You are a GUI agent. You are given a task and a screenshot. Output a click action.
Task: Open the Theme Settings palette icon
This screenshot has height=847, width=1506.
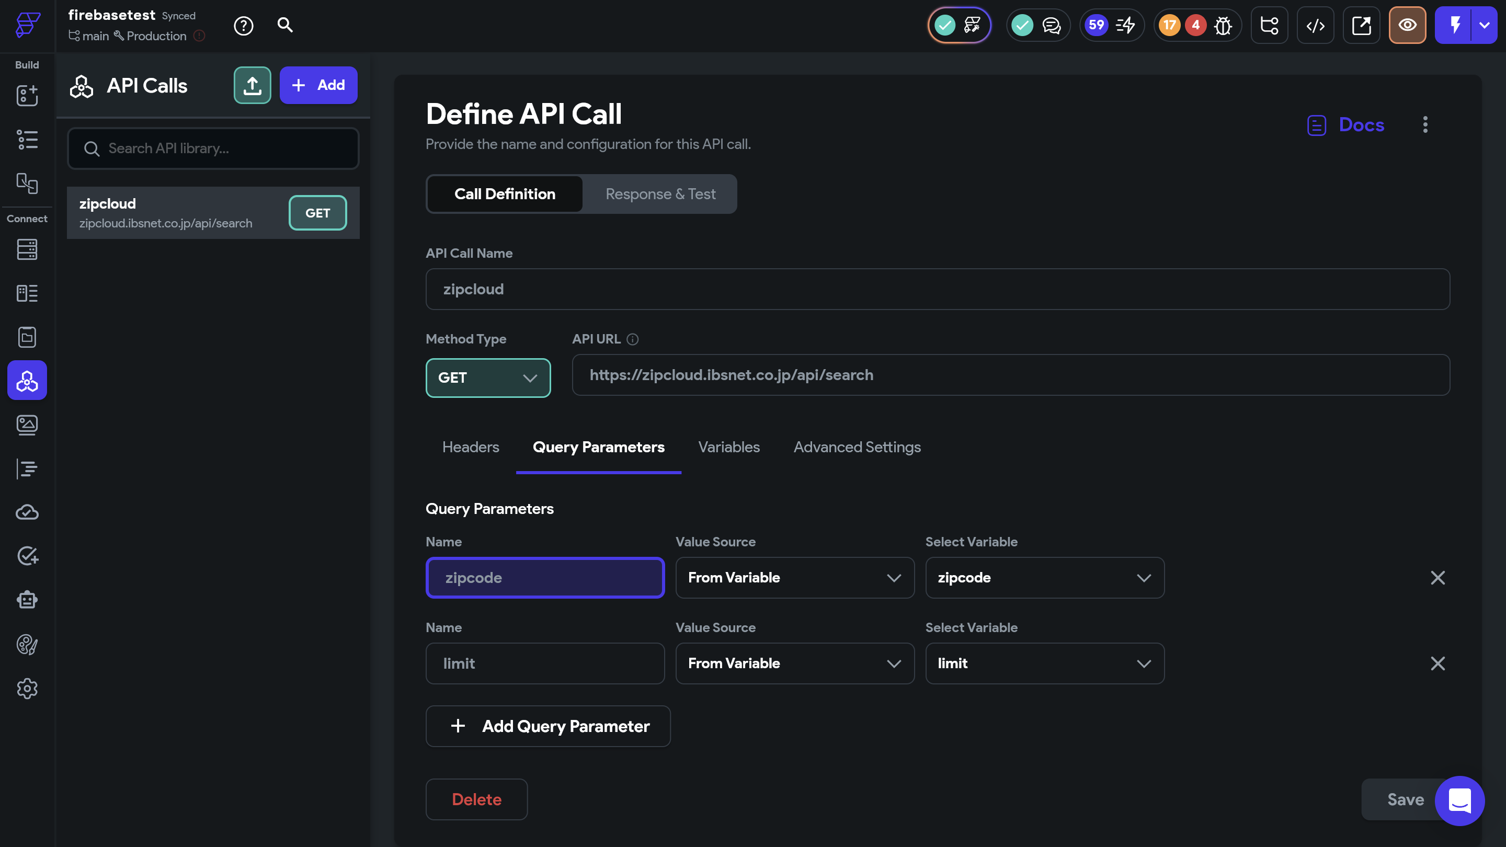click(27, 644)
